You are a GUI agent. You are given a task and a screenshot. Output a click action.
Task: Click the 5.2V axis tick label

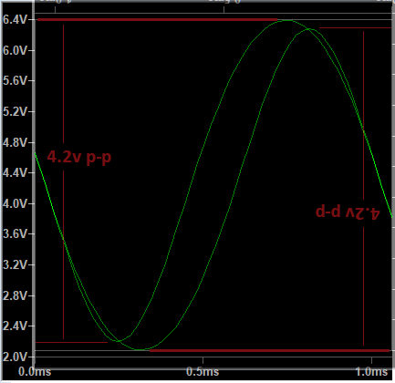coord(15,112)
